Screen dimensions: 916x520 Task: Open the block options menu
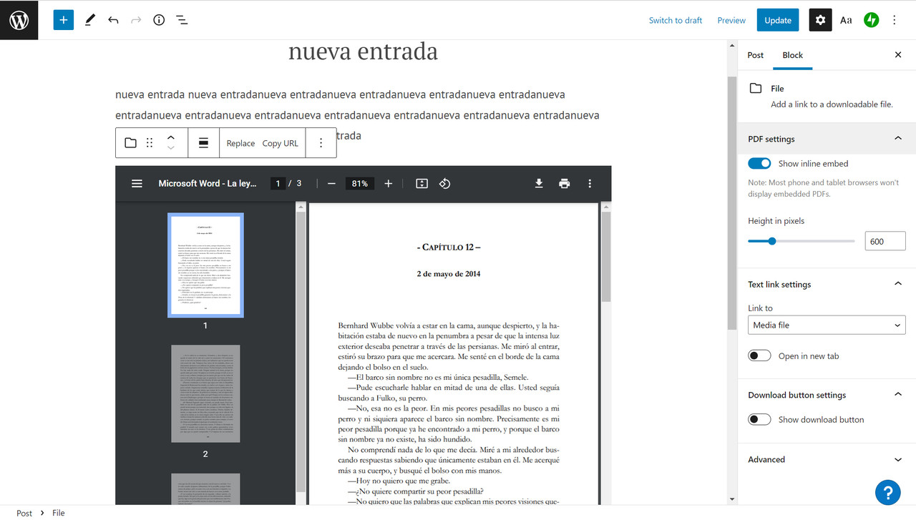click(x=321, y=143)
